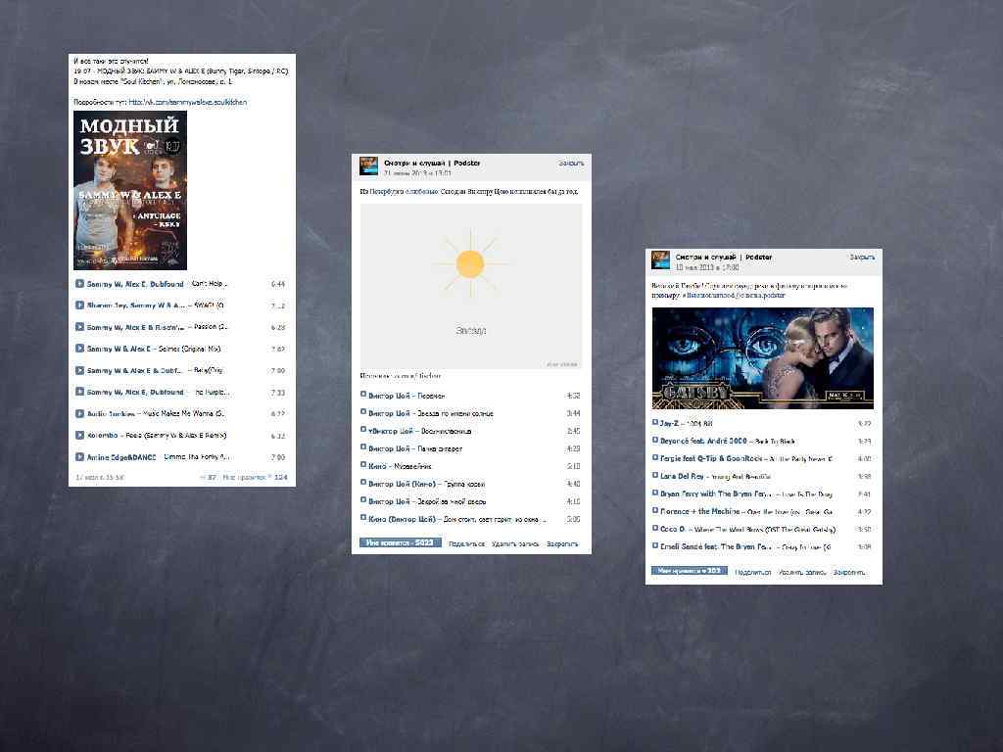Viewport: 1003px width, 752px height.
Task: Click bottom Закрепить link in the Цой post
Action: pyautogui.click(x=562, y=543)
